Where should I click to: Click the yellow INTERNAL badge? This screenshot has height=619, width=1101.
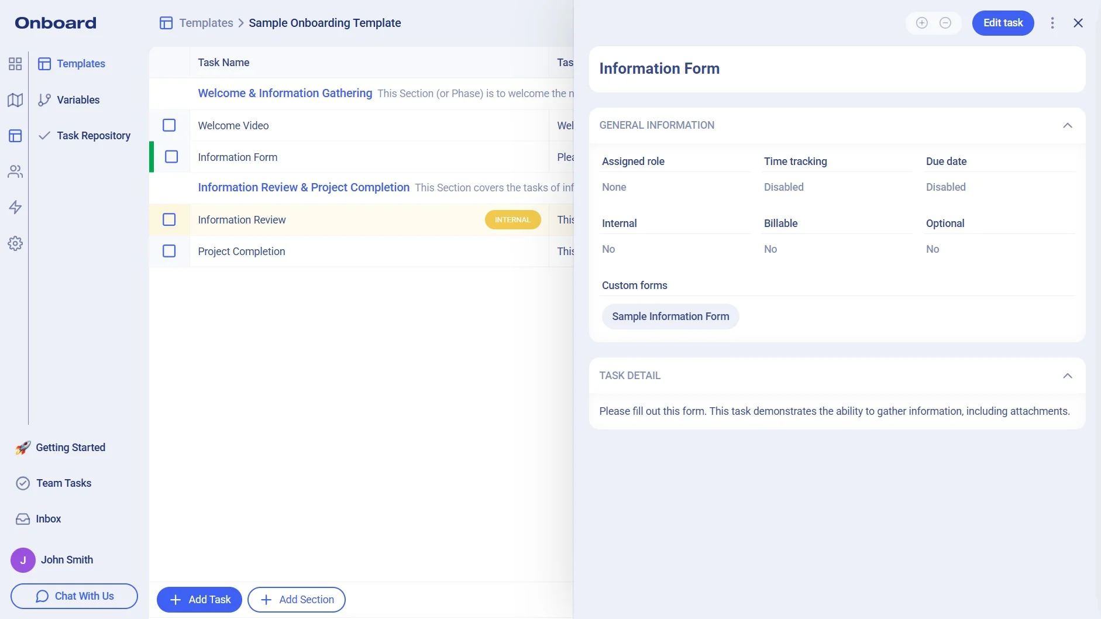point(512,220)
